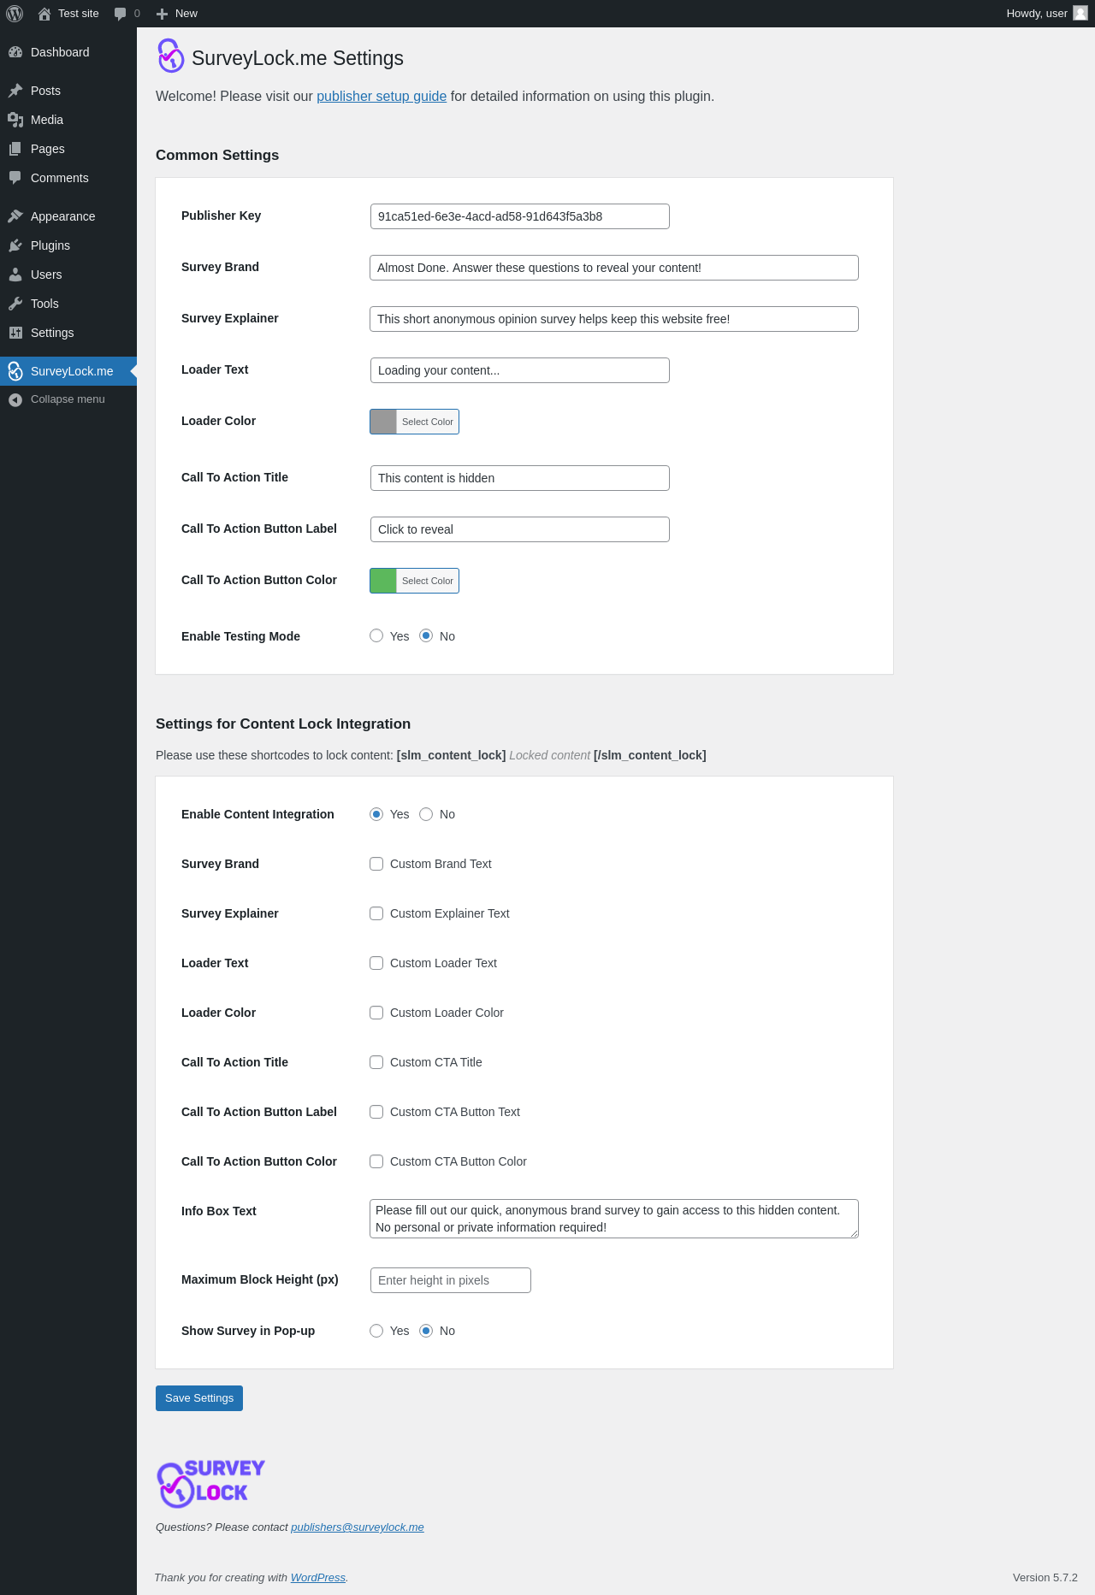Click the Posts pushpin icon
The height and width of the screenshot is (1595, 1095).
(x=15, y=91)
